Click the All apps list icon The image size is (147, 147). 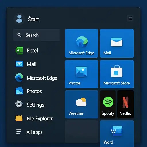[18, 132]
